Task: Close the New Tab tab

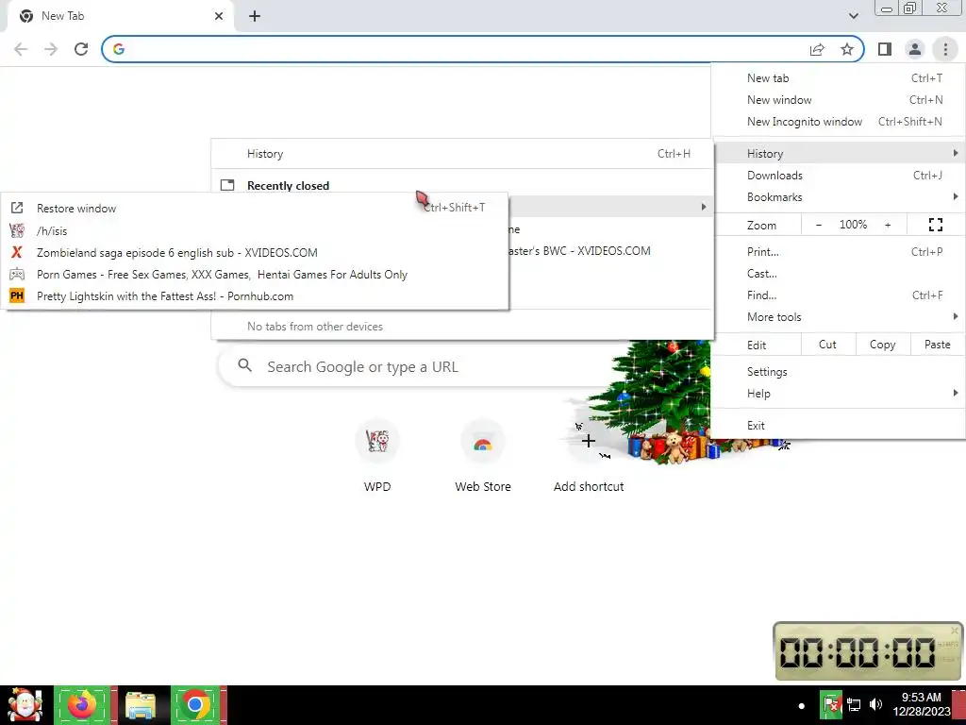Action: coord(219,16)
